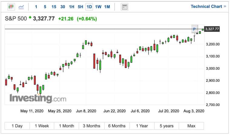The height and width of the screenshot is (135, 230).
Task: Click the May 11, 2020 date label
Action: [x=32, y=111]
